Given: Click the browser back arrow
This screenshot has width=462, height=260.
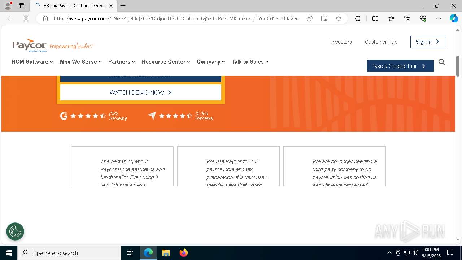Looking at the screenshot, I should point(10,18).
